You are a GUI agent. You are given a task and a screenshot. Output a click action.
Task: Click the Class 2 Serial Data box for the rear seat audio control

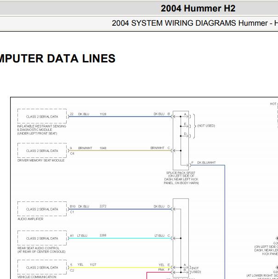coord(42,238)
